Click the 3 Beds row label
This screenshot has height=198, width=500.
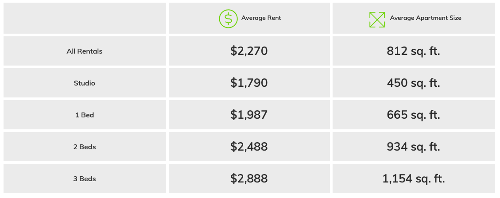pos(84,179)
